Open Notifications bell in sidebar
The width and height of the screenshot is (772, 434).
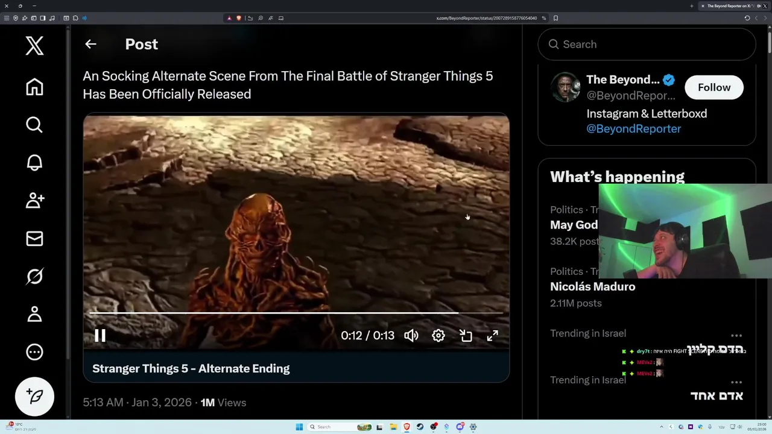point(34,163)
